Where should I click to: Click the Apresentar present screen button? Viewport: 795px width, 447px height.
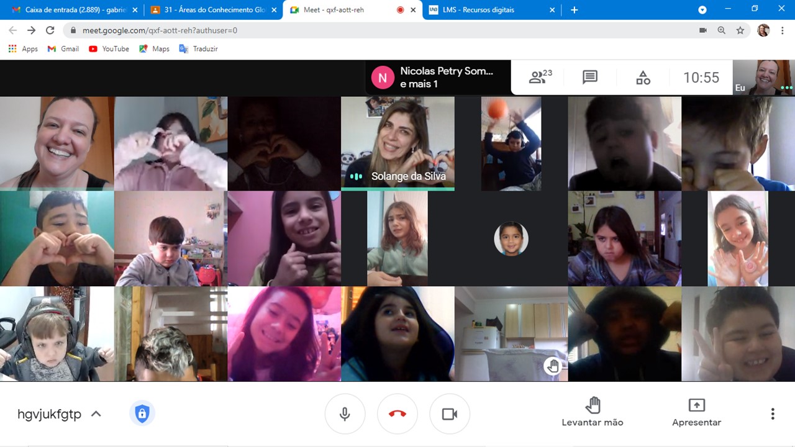click(x=696, y=413)
